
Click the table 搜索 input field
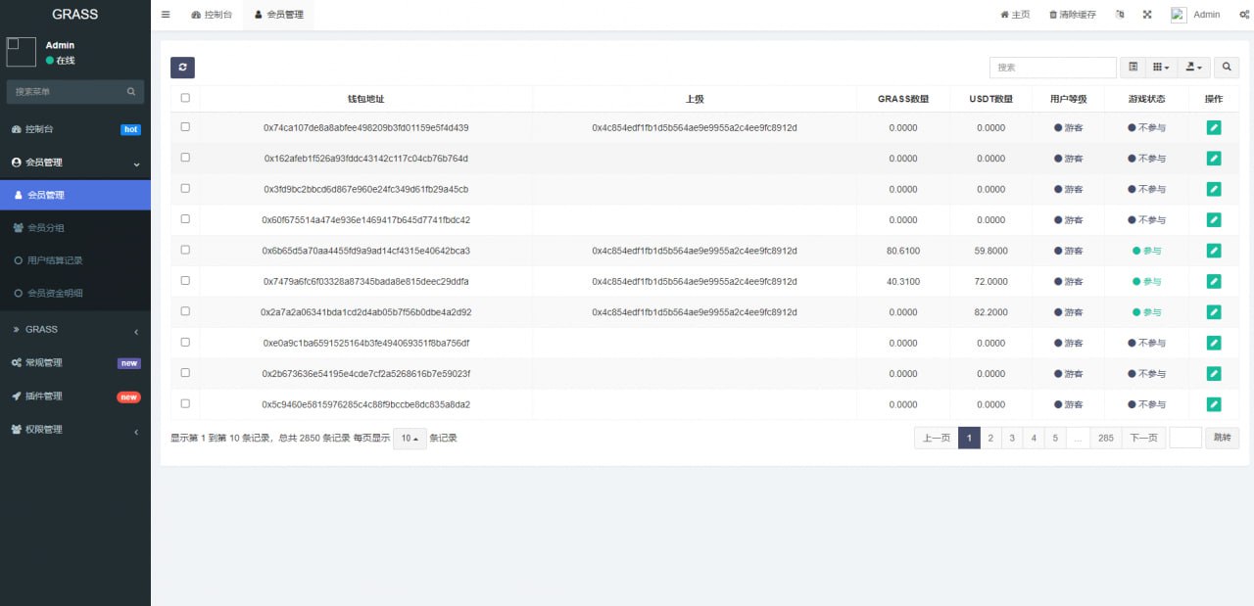click(x=1052, y=68)
